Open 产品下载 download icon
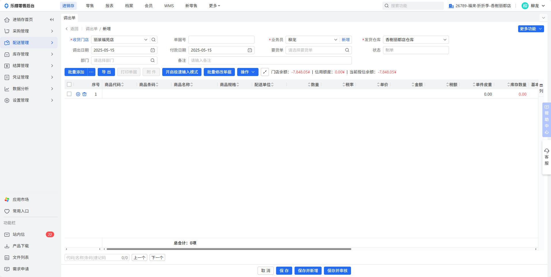This screenshot has width=551, height=277. (x=7, y=246)
